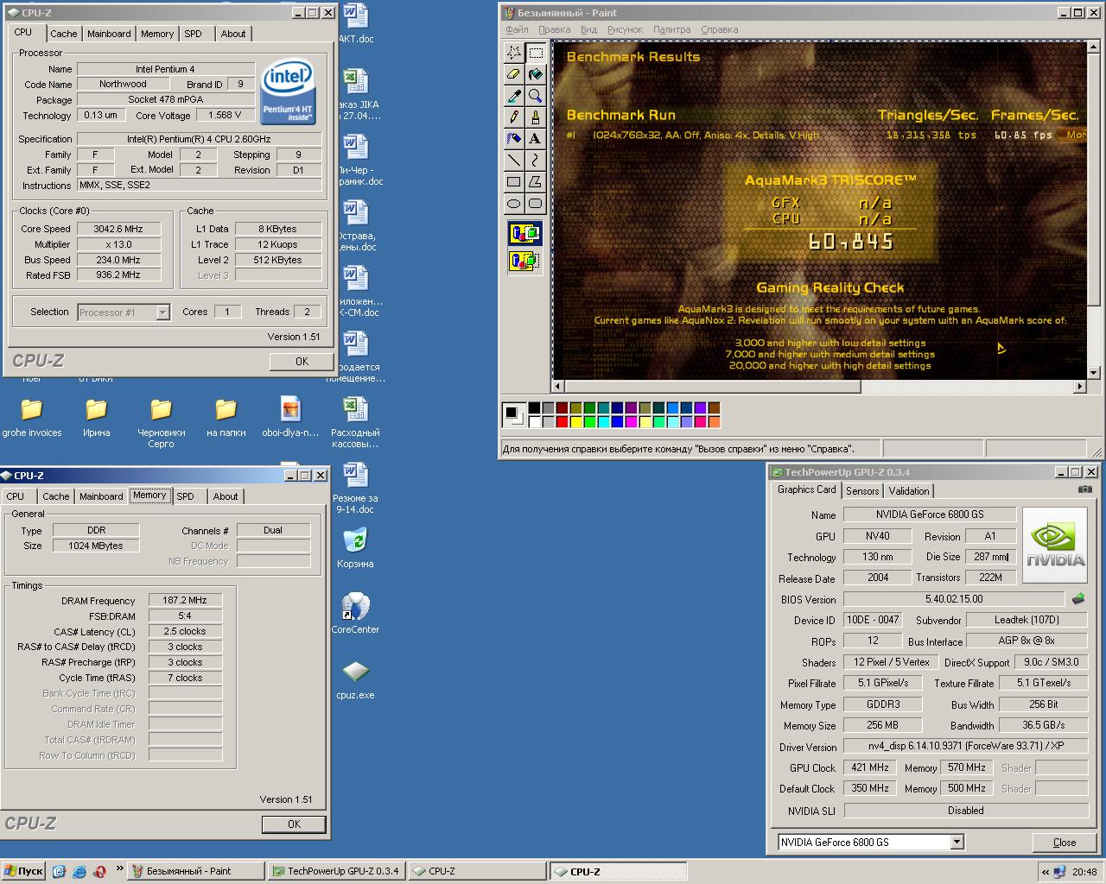Switch to Validation tab in GPU-Z

click(x=909, y=490)
